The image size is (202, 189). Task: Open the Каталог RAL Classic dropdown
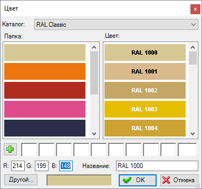point(116,25)
